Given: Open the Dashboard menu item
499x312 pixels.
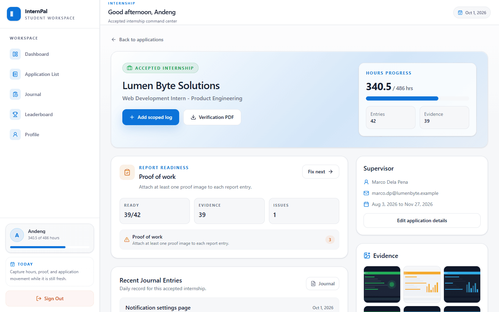Looking at the screenshot, I should click(x=50, y=54).
